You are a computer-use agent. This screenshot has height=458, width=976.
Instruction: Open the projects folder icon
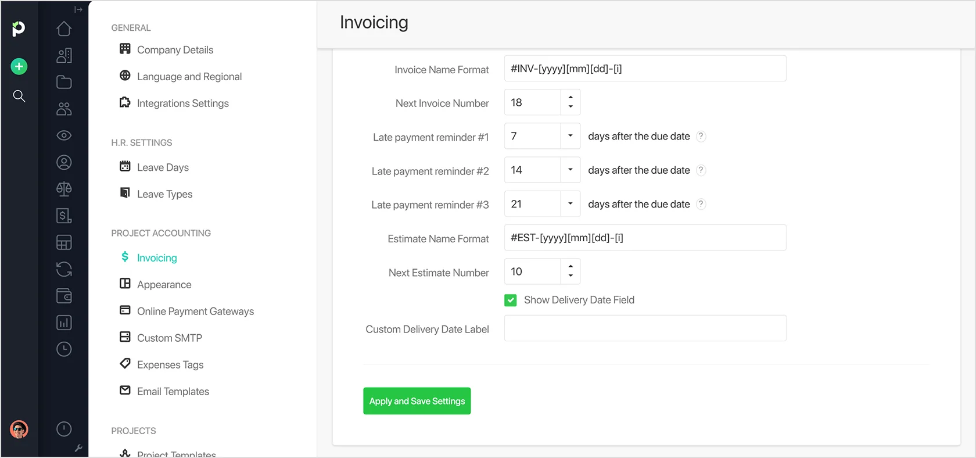click(x=64, y=82)
